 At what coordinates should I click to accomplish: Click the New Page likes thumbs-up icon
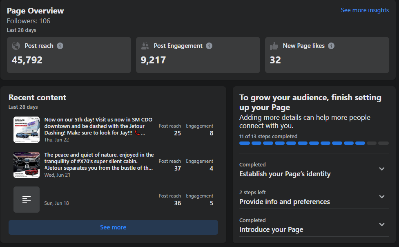point(274,46)
